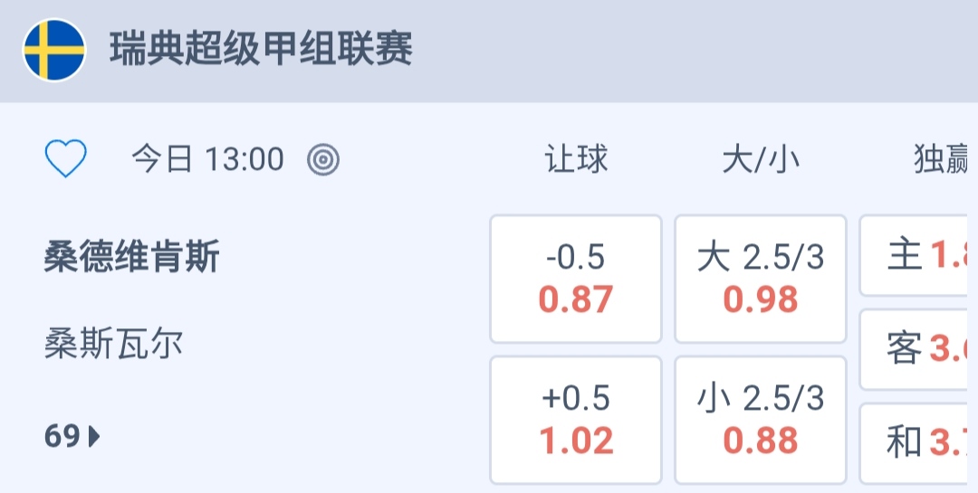Open team 桑斯瓦尔 details

pyautogui.click(x=114, y=344)
